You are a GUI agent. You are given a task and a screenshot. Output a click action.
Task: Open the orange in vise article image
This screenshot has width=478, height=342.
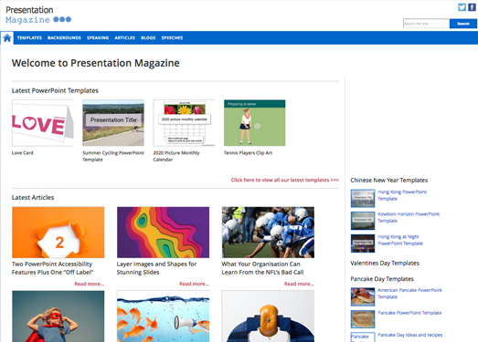268,316
